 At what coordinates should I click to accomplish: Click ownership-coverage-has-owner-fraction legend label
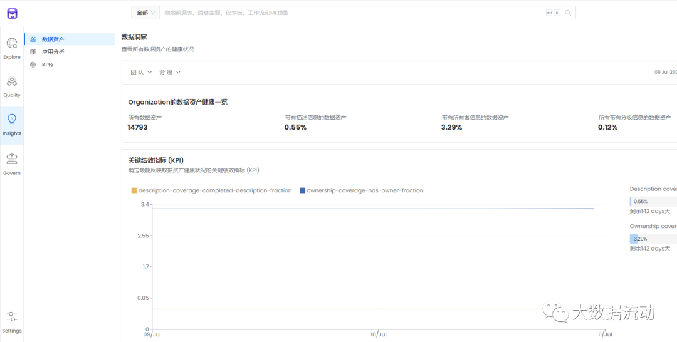365,190
